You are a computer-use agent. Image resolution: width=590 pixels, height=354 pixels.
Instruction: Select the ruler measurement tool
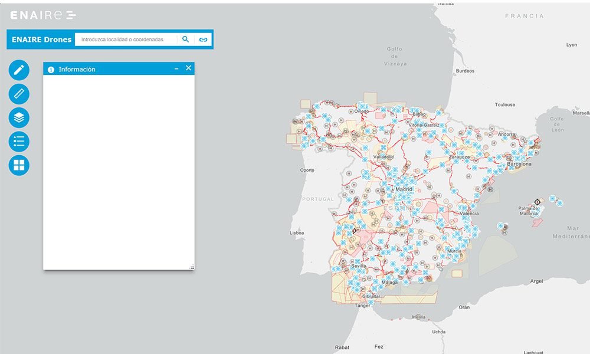[19, 94]
